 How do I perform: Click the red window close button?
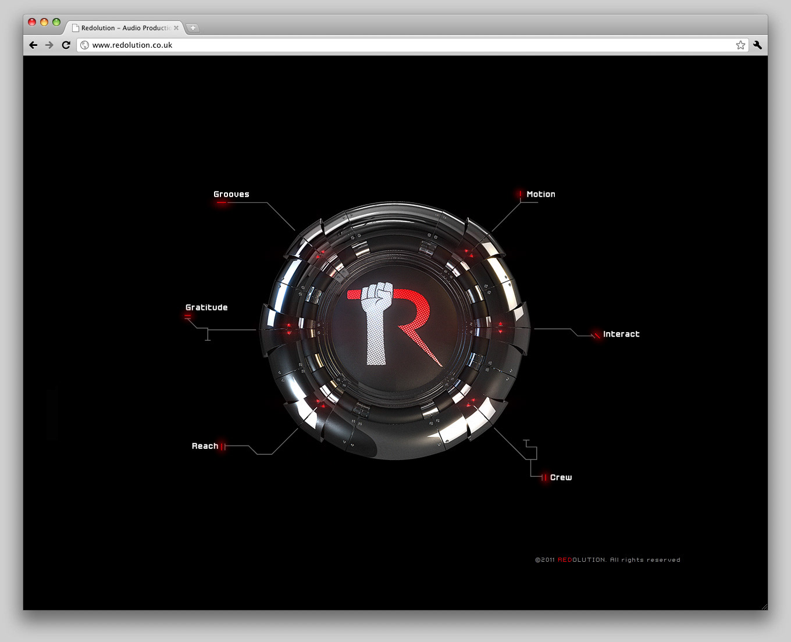[x=32, y=22]
